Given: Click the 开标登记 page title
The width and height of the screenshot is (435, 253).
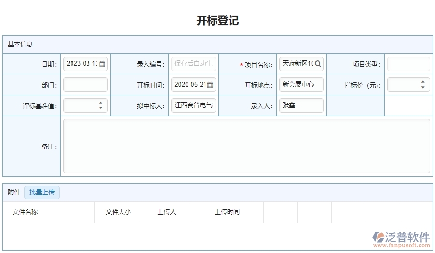Looking at the screenshot, I should click(x=217, y=20).
